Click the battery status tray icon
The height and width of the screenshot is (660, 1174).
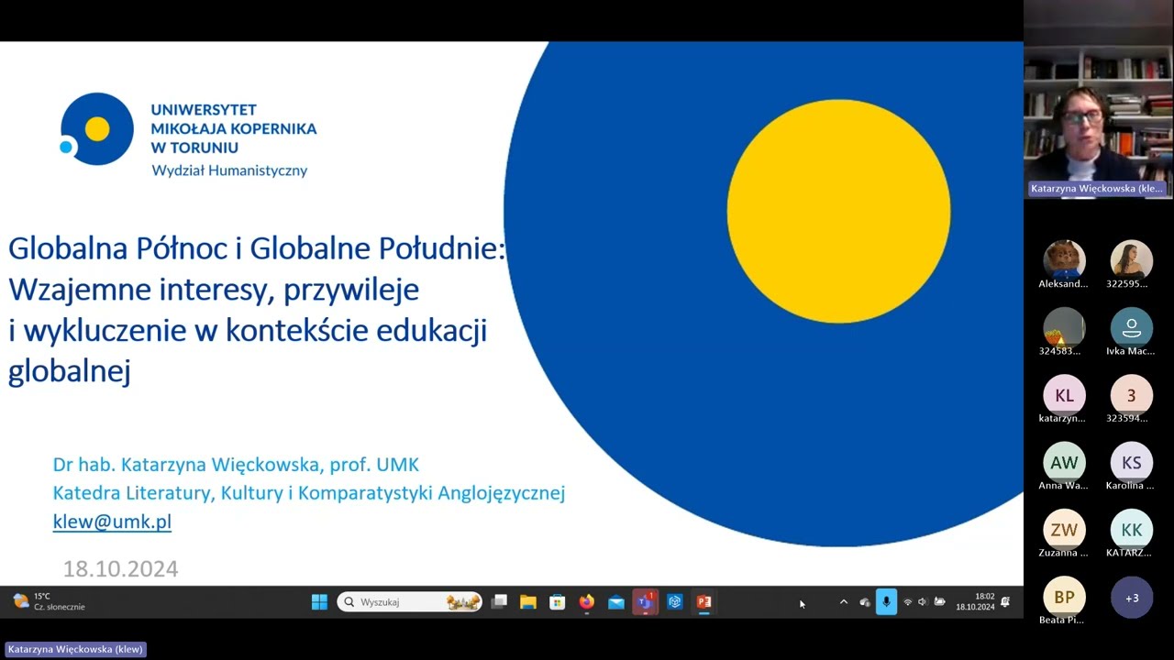tap(939, 602)
